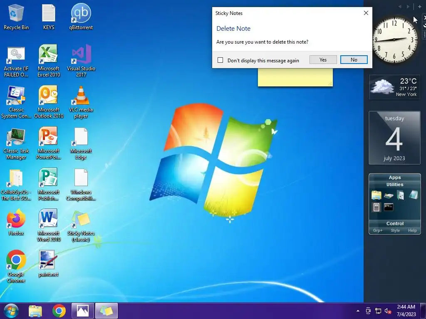The width and height of the screenshot is (426, 319).
Task: Check "Don't display this message again"
Action: (220, 60)
